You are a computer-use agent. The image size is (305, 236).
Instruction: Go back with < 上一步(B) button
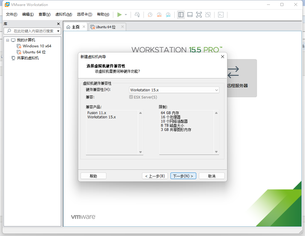155,176
